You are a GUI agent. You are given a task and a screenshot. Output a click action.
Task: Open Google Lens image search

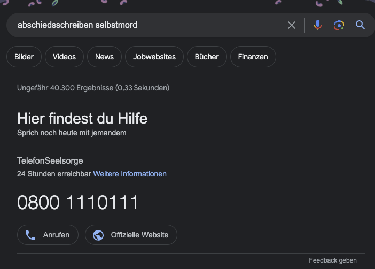pyautogui.click(x=339, y=25)
